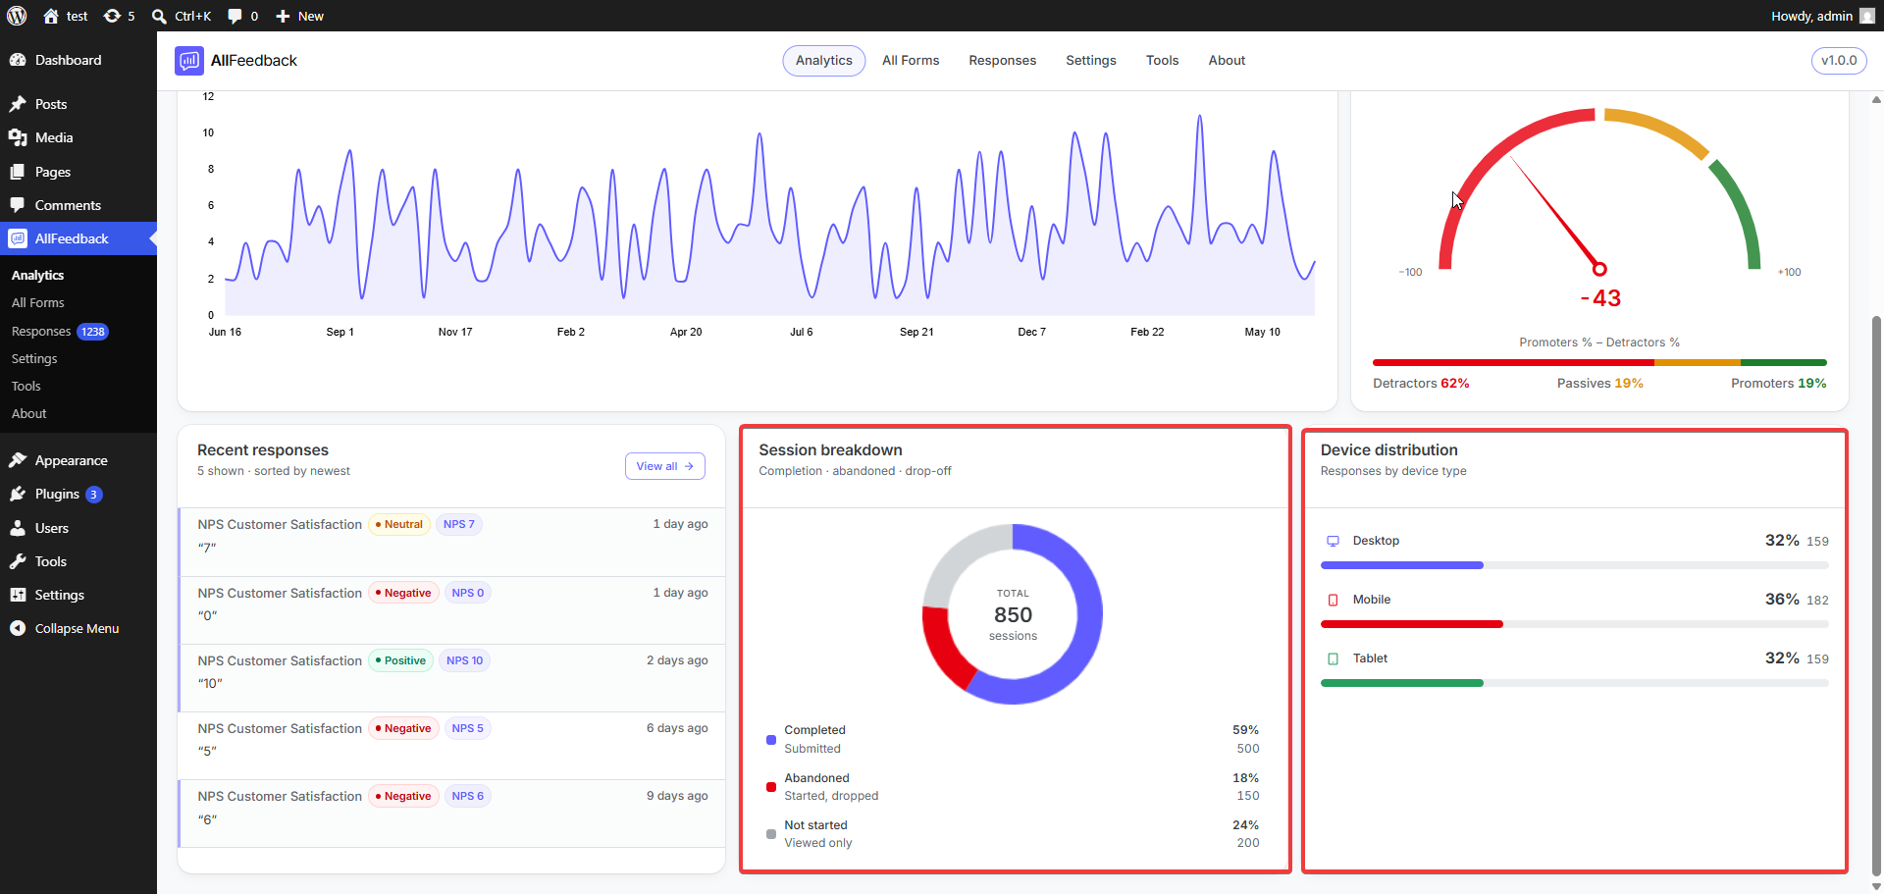Open the Negative NPS 0 response row
The image size is (1884, 894).
click(x=452, y=605)
